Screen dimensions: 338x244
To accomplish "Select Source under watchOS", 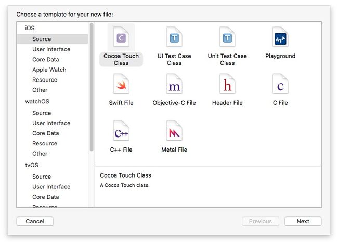I will [42, 113].
